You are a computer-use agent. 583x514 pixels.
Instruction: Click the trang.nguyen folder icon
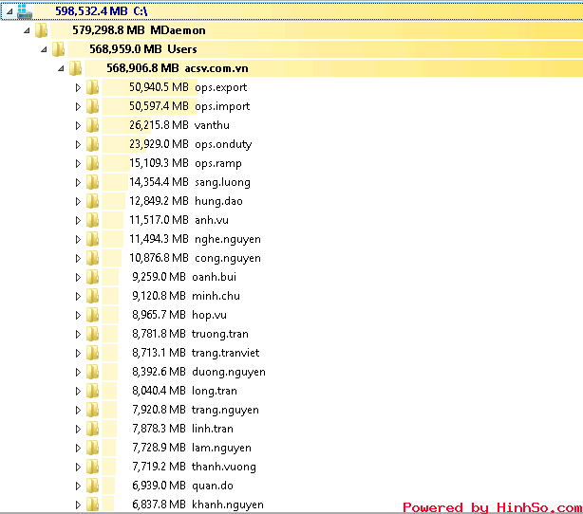point(93,410)
